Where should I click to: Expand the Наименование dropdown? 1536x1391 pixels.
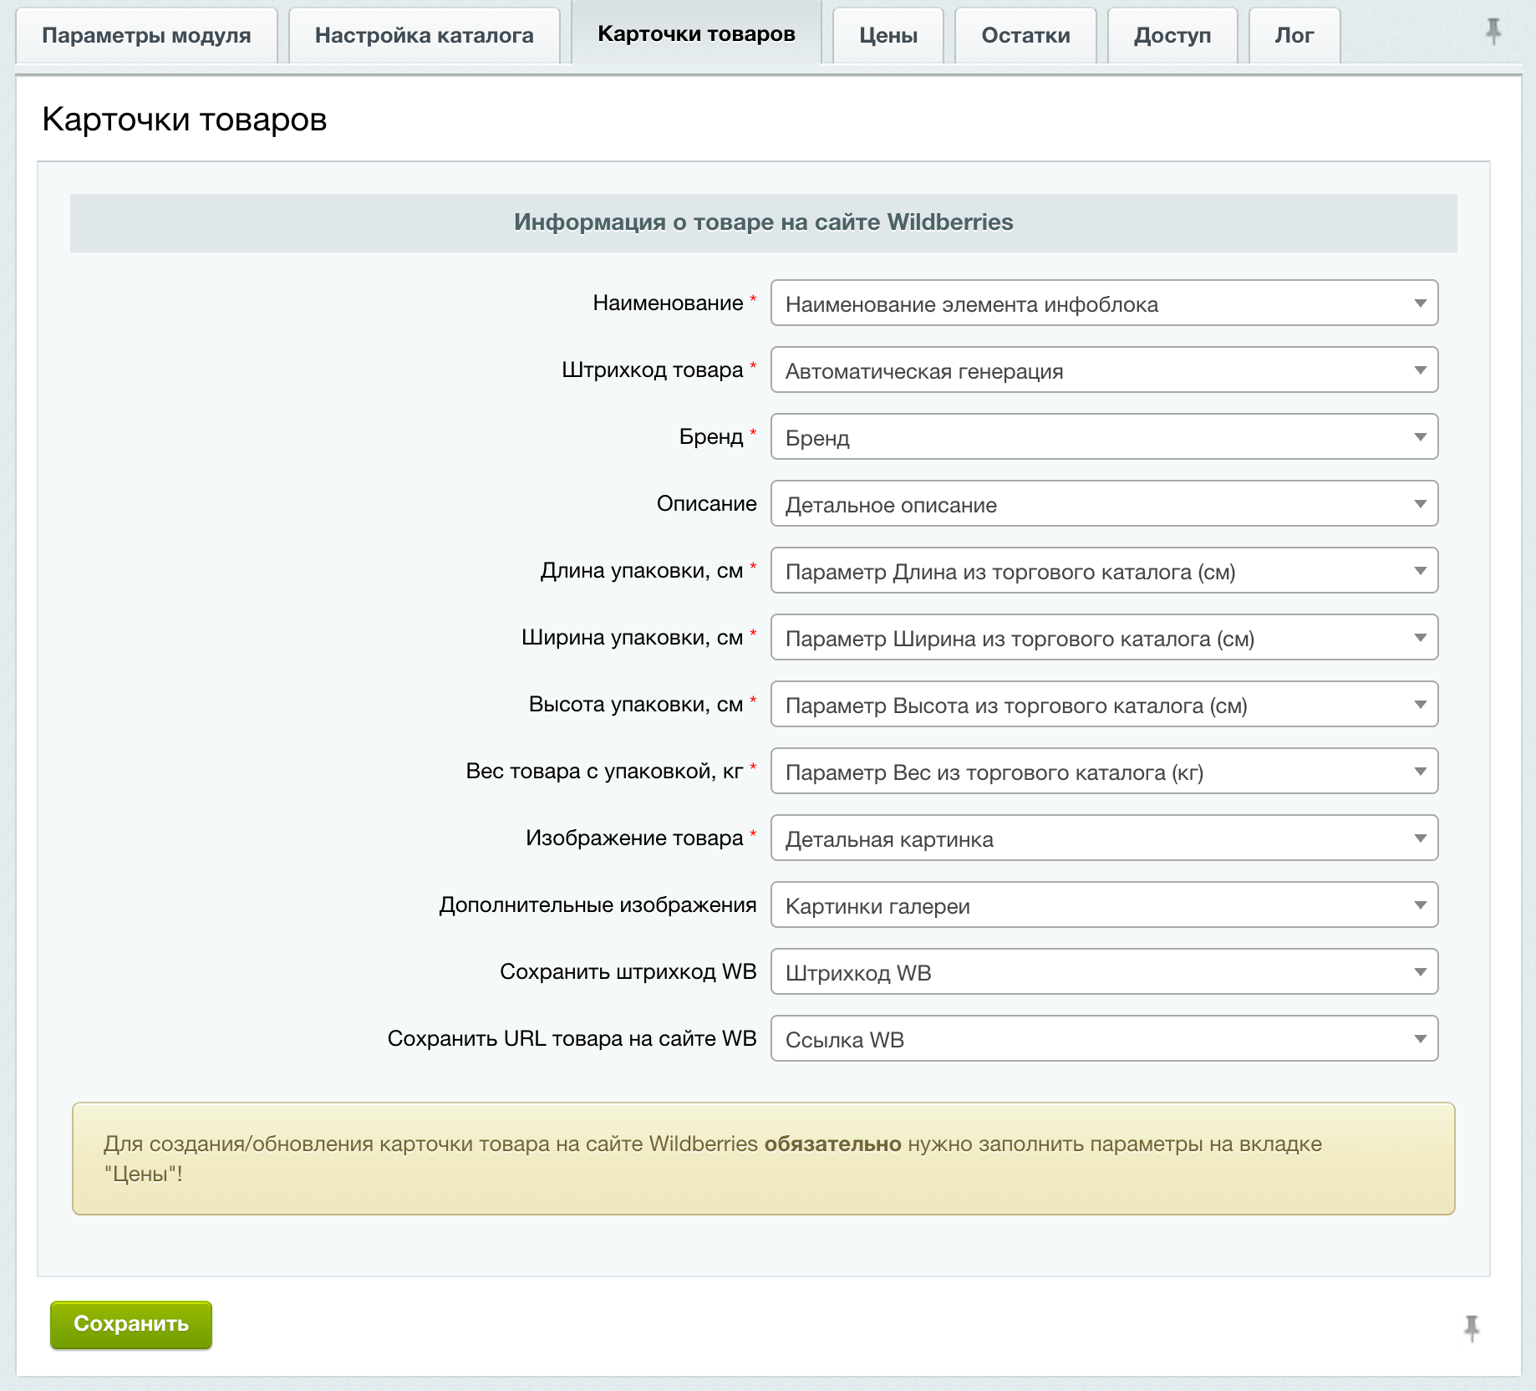click(1103, 303)
